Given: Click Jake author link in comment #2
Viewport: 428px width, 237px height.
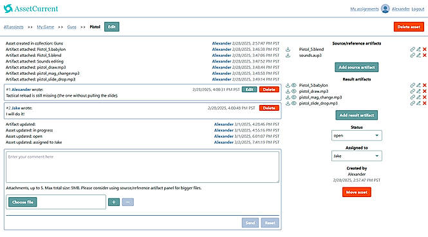Looking at the screenshot, I should click(x=16, y=108).
